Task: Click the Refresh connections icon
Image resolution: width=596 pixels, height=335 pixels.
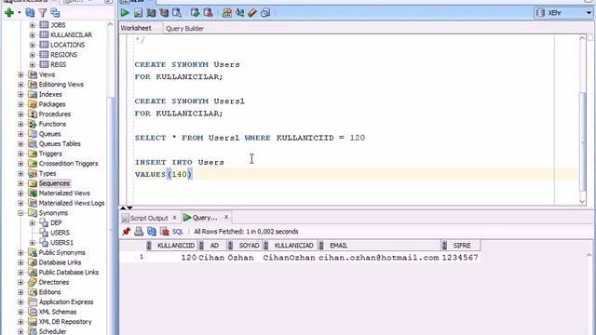Action: [x=30, y=13]
